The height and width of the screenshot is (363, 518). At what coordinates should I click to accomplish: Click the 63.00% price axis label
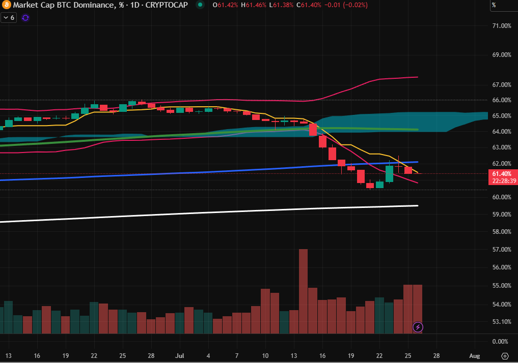click(502, 147)
